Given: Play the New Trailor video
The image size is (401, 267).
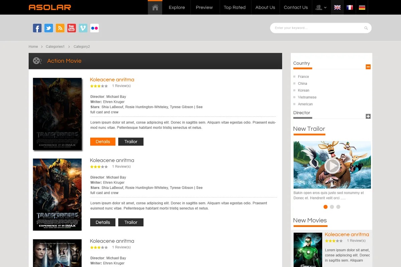Looking at the screenshot, I should click(x=332, y=166).
